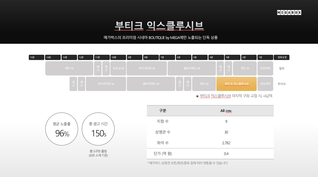Select 하이라이트 M block in the 부티크 row
The height and width of the screenshot is (177, 318).
click(x=106, y=84)
